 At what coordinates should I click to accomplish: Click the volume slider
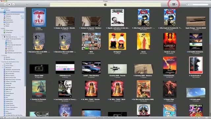[x=32, y=4]
